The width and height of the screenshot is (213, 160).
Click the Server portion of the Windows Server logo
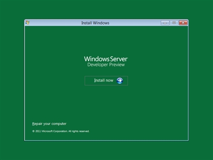click(x=119, y=59)
